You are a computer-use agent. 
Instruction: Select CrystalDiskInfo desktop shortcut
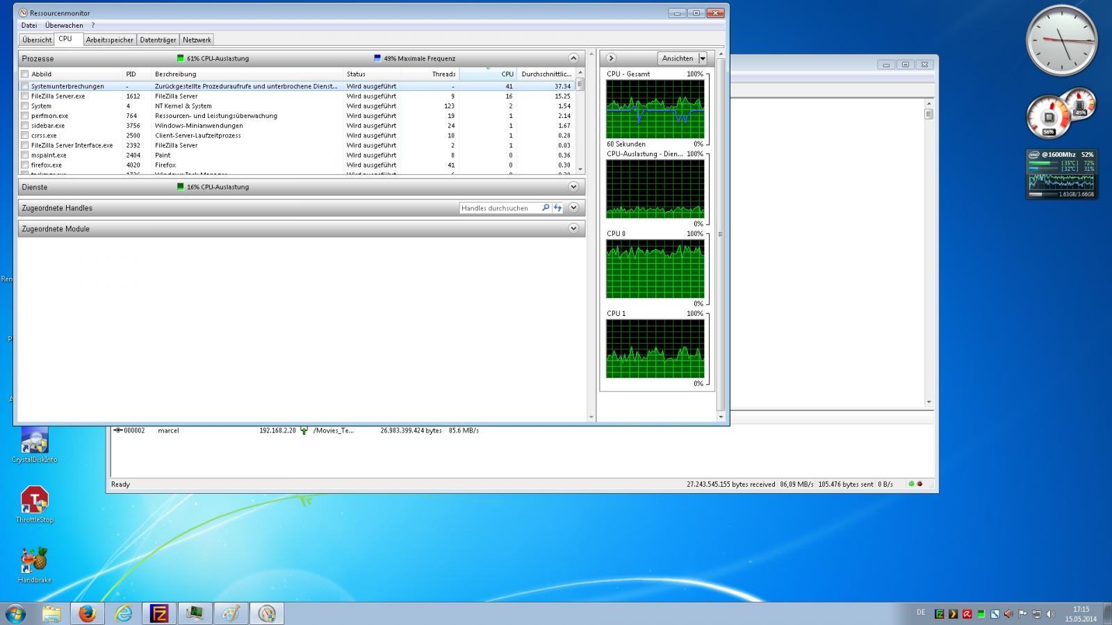coord(34,445)
